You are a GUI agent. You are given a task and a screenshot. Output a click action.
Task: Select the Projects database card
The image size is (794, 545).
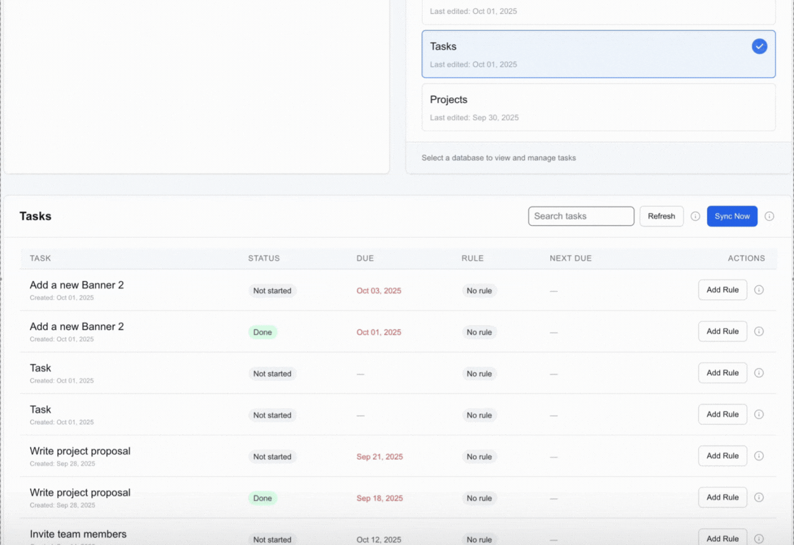click(x=598, y=107)
